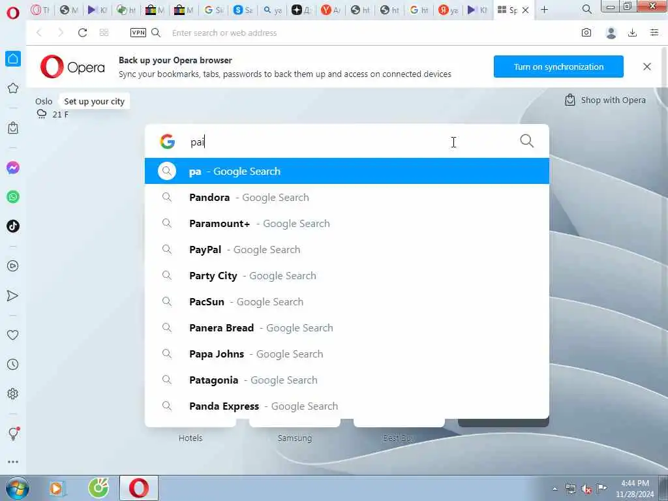The height and width of the screenshot is (501, 668).
Task: Open Bookmarks star in sidebar
Action: click(13, 88)
